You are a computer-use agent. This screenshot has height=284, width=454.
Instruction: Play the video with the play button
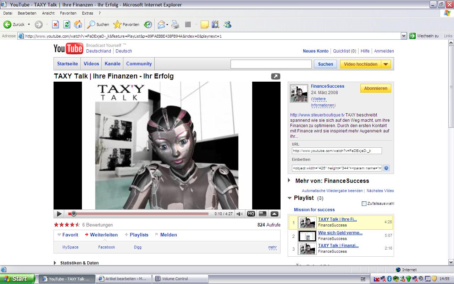59,214
